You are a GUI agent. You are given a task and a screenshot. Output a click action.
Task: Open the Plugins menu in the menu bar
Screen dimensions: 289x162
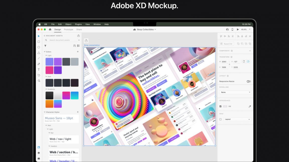click(78, 24)
